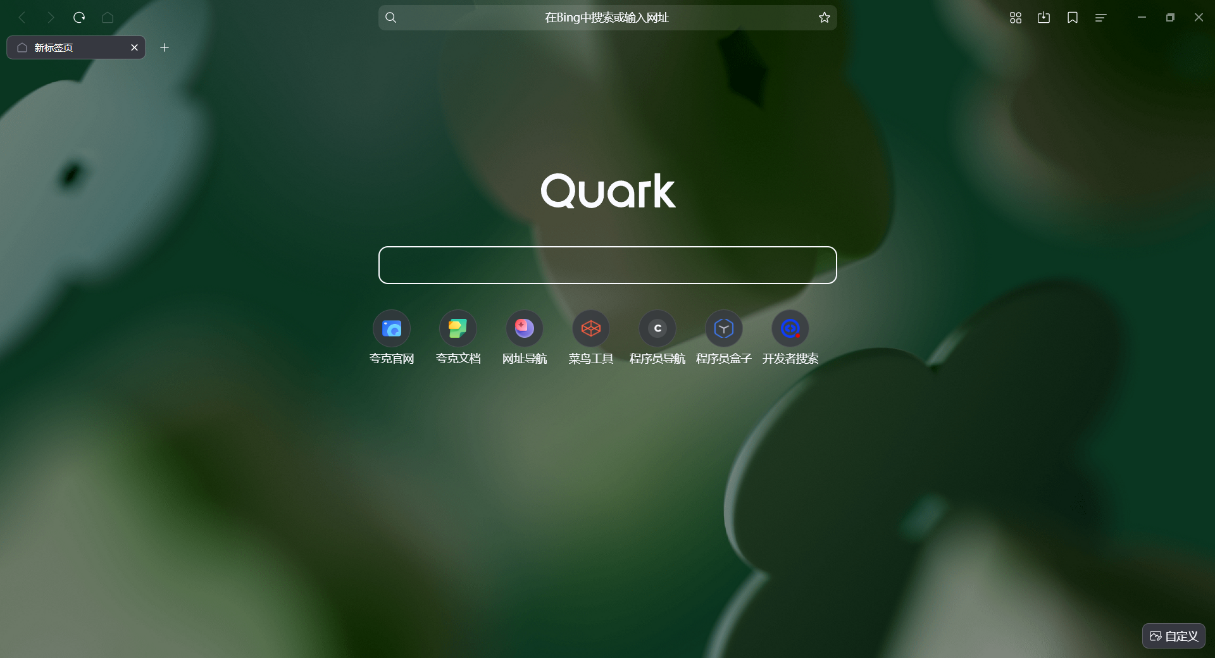Image resolution: width=1215 pixels, height=658 pixels.
Task: Open the 夸克文档 shortcut icon
Action: (458, 328)
